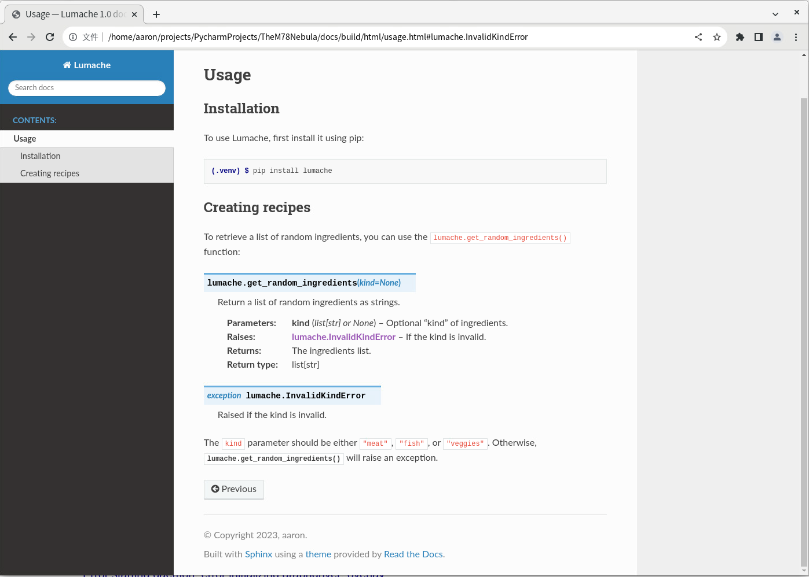Click the "fish" code literal

click(412, 443)
